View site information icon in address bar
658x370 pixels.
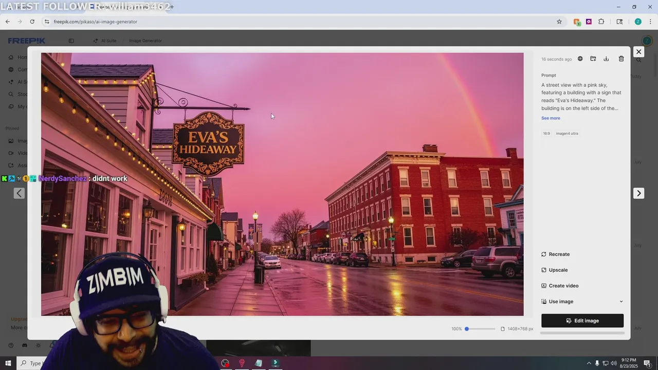pyautogui.click(x=47, y=22)
